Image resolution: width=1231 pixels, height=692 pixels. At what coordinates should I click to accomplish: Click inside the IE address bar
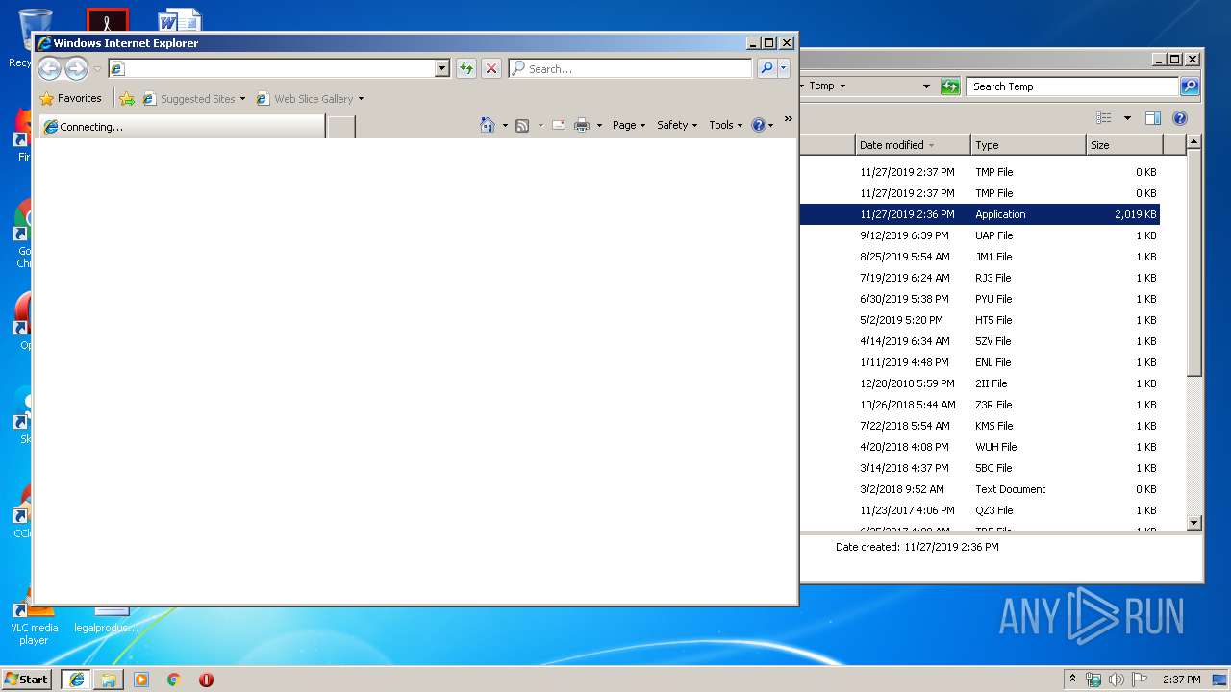tap(279, 68)
